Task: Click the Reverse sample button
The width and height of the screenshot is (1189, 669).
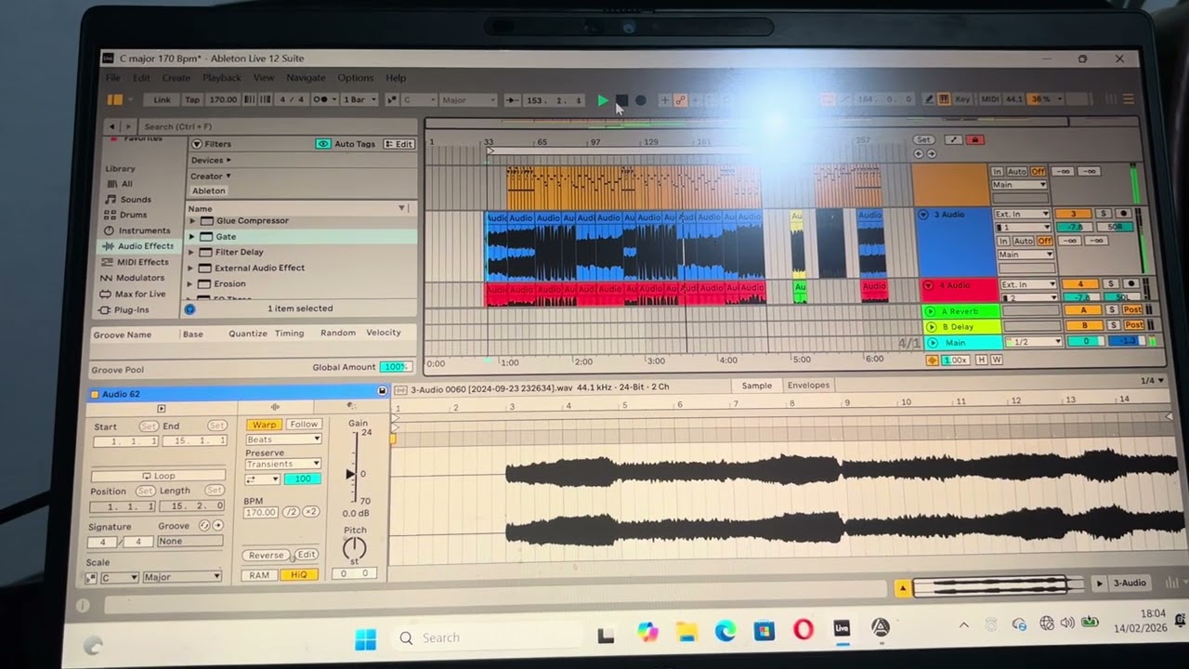Action: (x=266, y=555)
